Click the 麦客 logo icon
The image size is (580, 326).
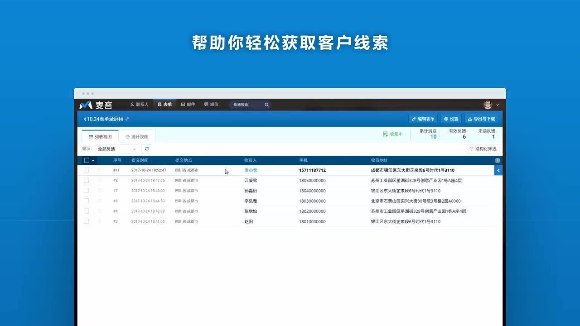click(86, 105)
